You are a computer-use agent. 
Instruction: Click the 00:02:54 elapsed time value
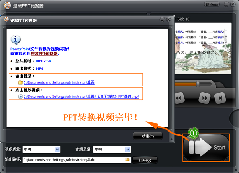pos(43,61)
